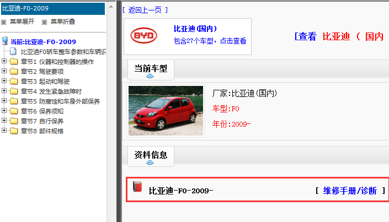Click the folder icon for 章节3 起动和驾驶
This screenshot has height=222, width=389.
(x=14, y=81)
